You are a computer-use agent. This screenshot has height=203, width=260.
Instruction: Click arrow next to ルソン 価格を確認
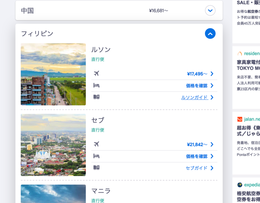coord(212,86)
